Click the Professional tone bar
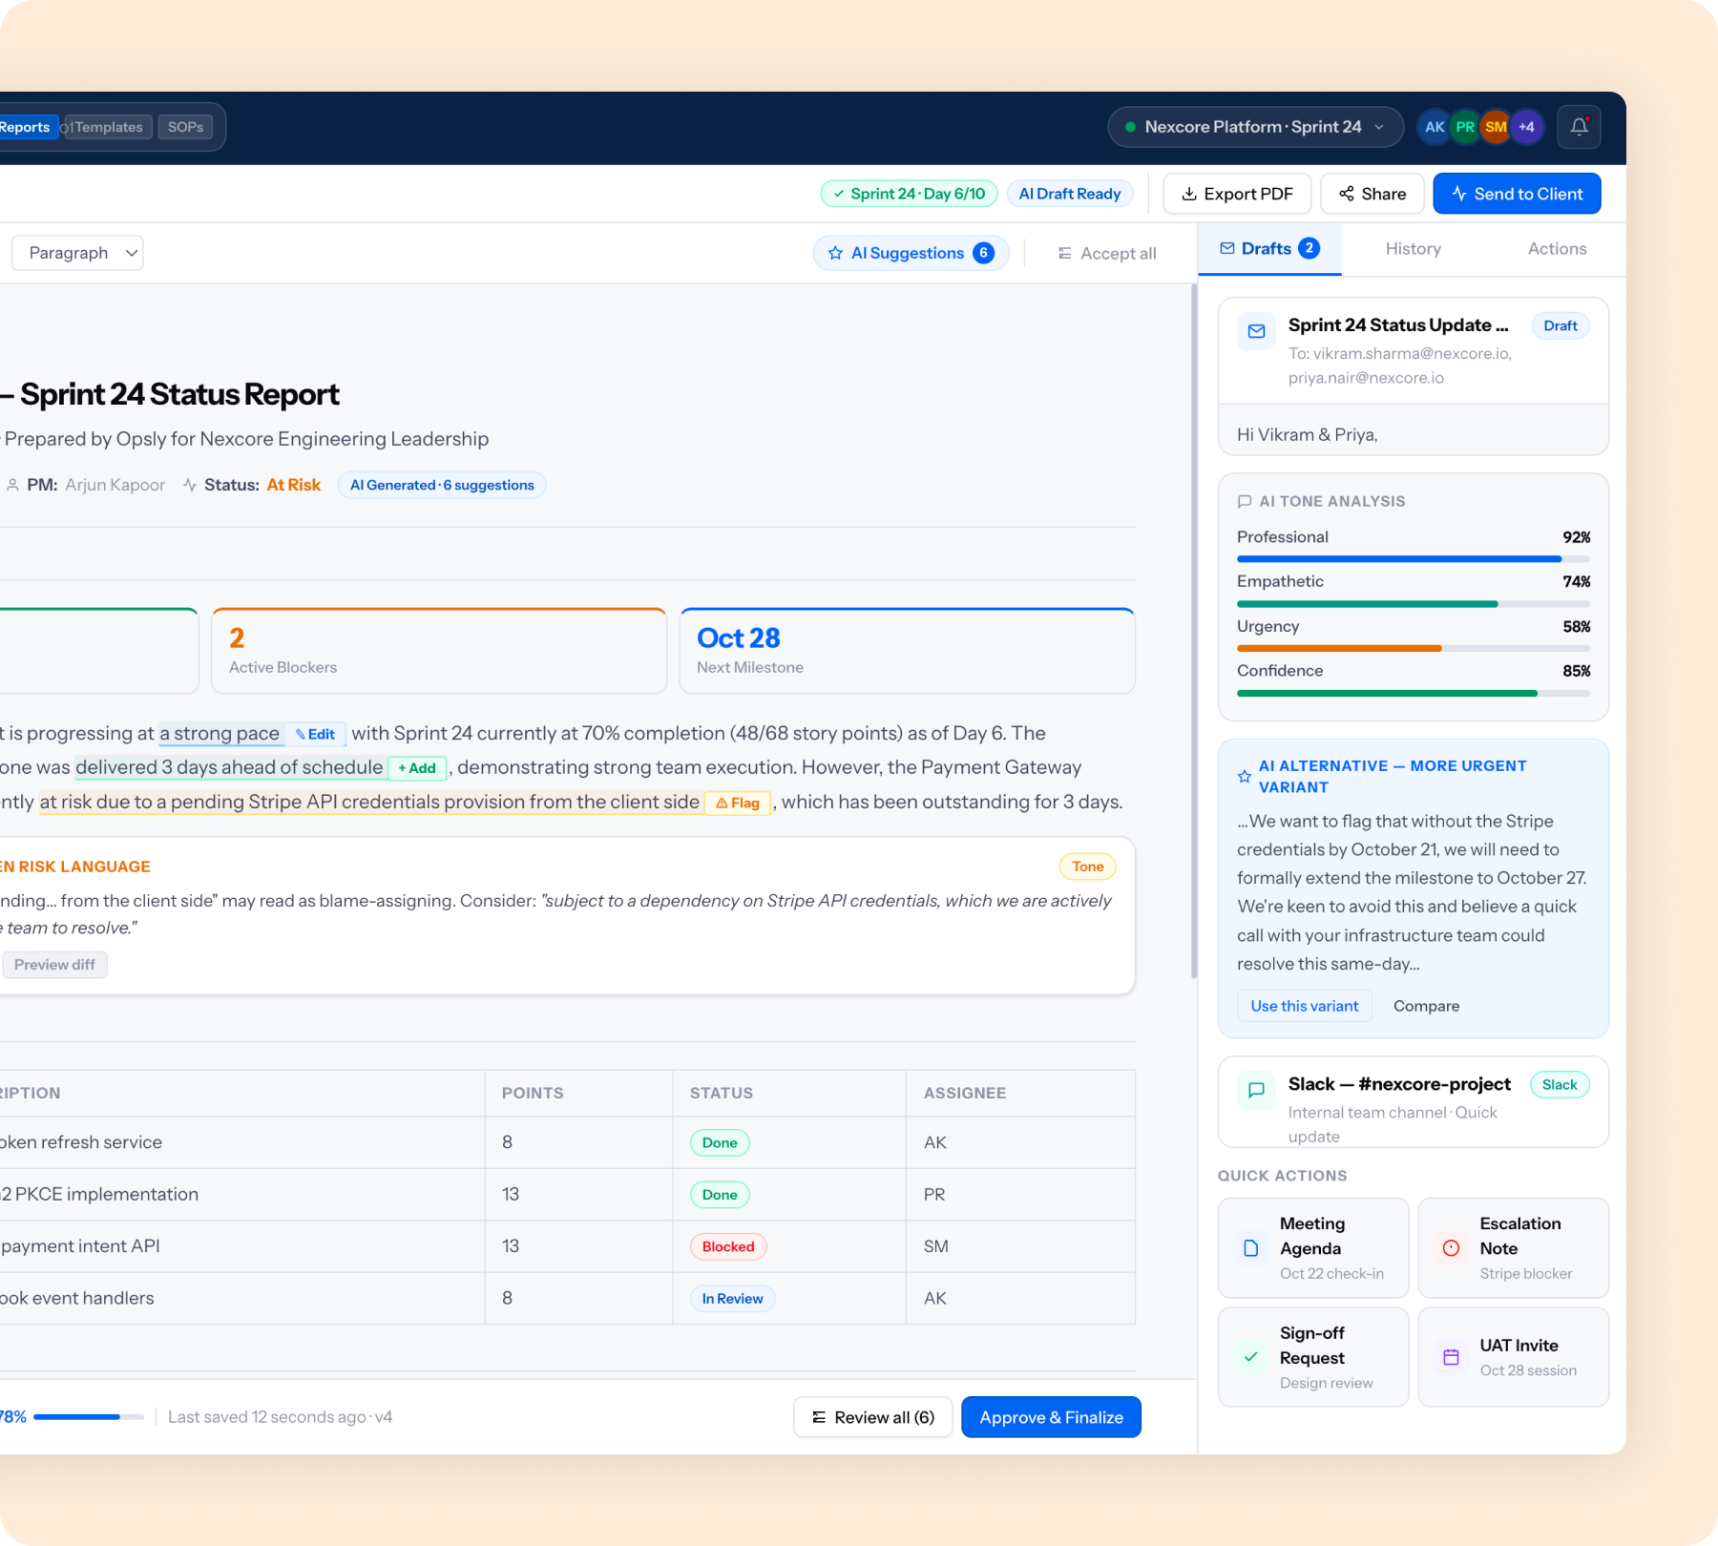Screen dimensions: 1718x1546 pos(1414,559)
